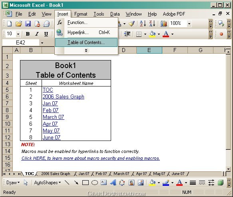Apply Borders using the borders icon
This screenshot has height=197, width=233.
point(139,34)
